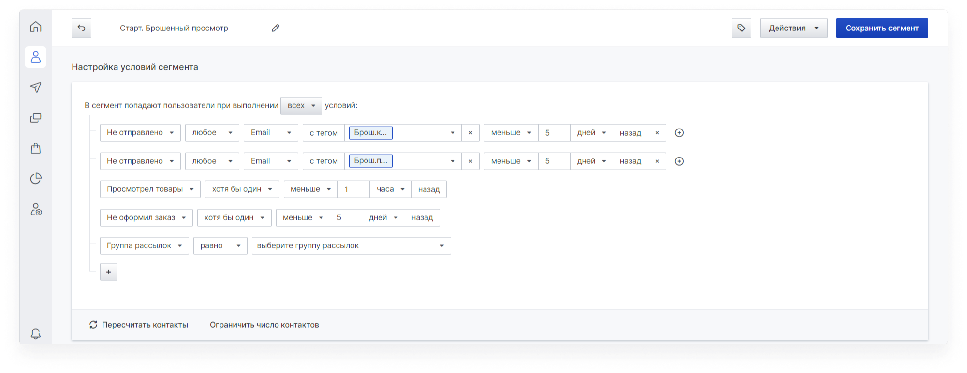This screenshot has width=967, height=373.
Task: Open the contacts person icon in sidebar
Action: coord(36,57)
